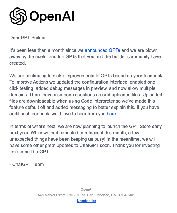Screen dimensions: 177x213
Task: Unsubscribe via the footer link
Action: pyautogui.click(x=86, y=201)
